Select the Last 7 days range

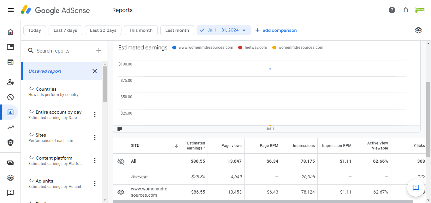tap(65, 30)
